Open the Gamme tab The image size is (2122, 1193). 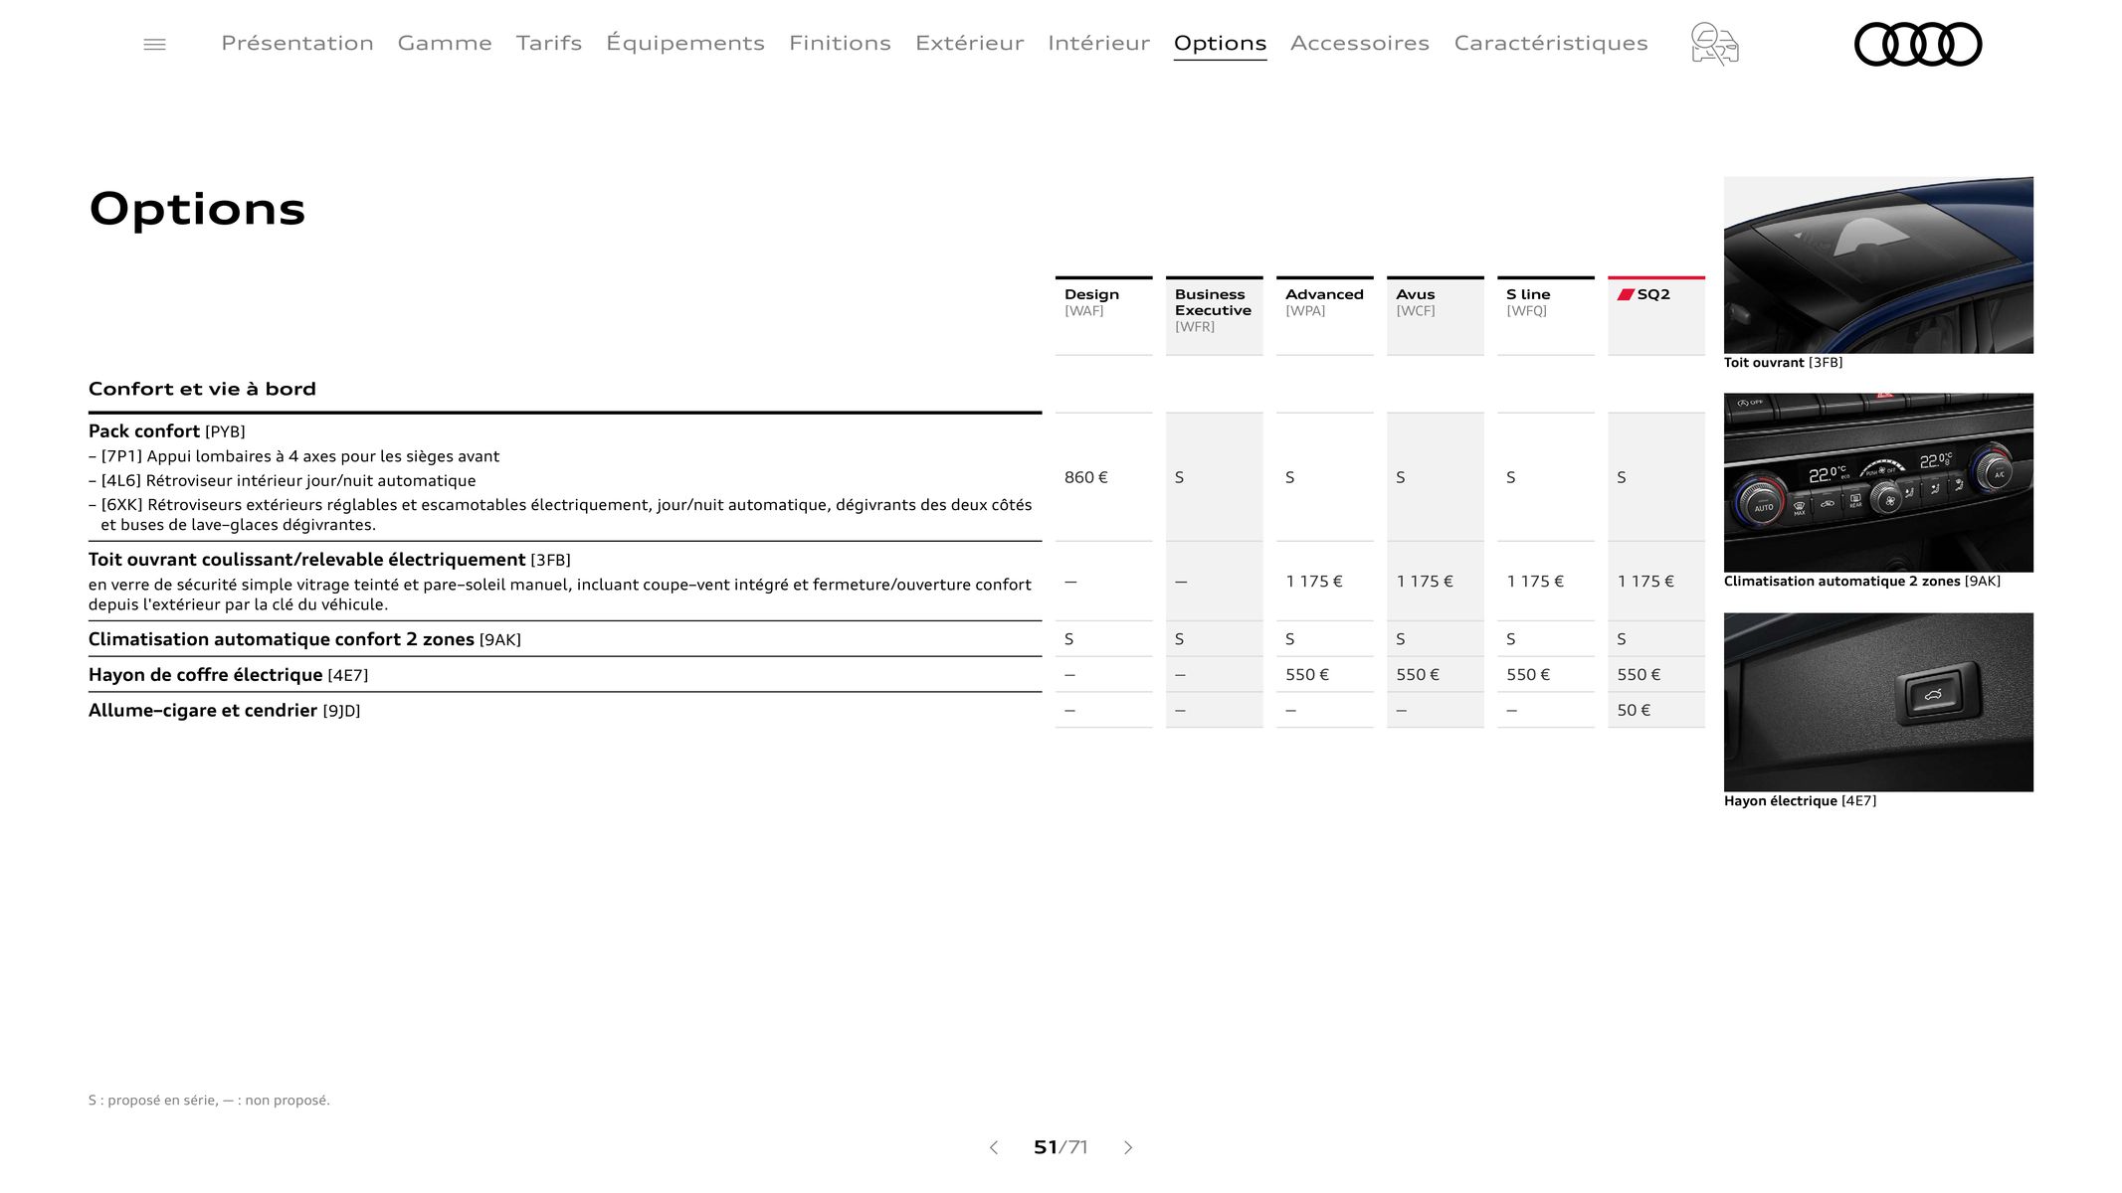(445, 43)
